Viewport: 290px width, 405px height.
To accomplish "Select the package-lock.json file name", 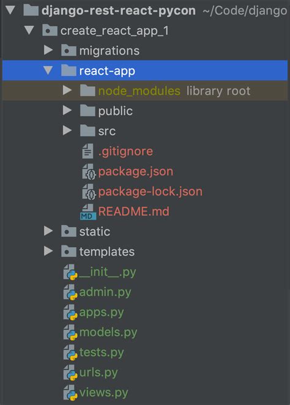I will [x=151, y=192].
